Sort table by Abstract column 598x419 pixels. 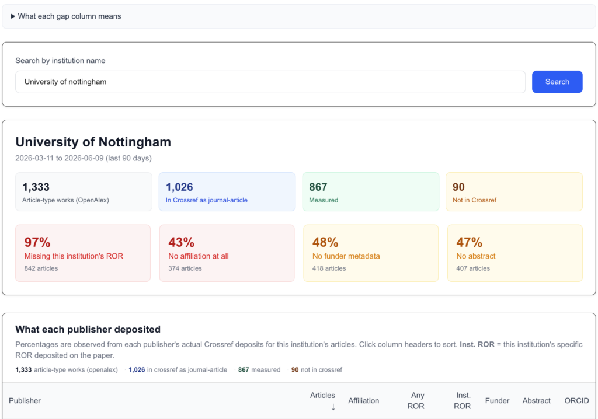tap(536, 401)
